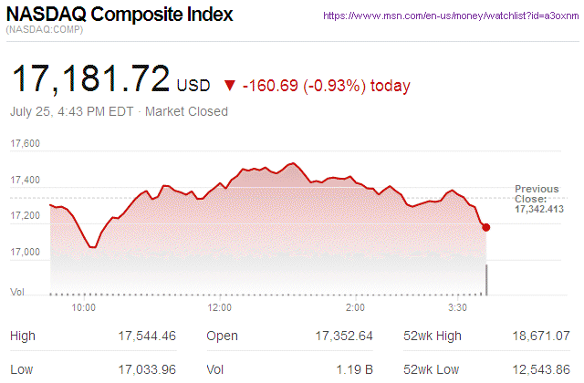Click the tall volume bar at chart end
Screen dimensions: 584x383
click(486, 280)
